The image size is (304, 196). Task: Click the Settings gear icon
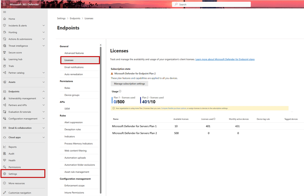(x=5, y=174)
